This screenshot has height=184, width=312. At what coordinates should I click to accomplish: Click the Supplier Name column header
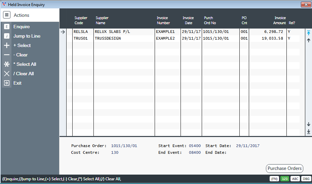102,20
